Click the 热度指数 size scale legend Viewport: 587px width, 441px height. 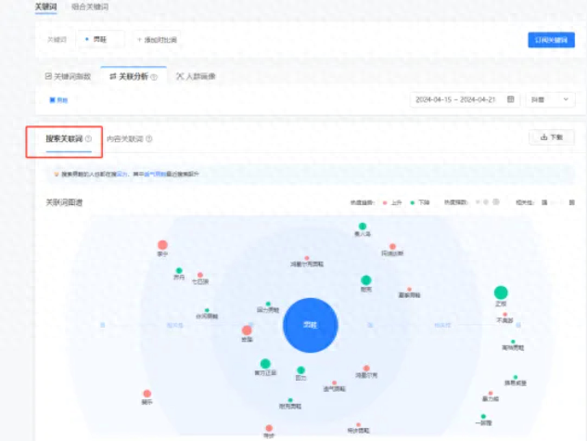click(x=486, y=201)
